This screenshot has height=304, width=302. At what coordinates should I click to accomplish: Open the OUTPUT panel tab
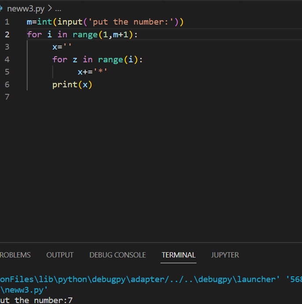tap(60, 255)
